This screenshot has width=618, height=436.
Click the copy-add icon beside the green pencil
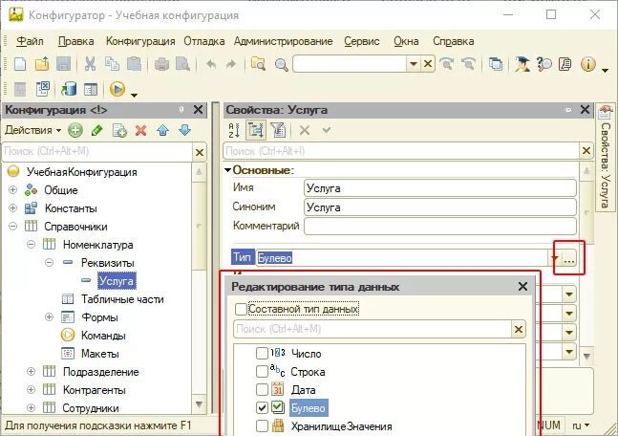pos(119,130)
